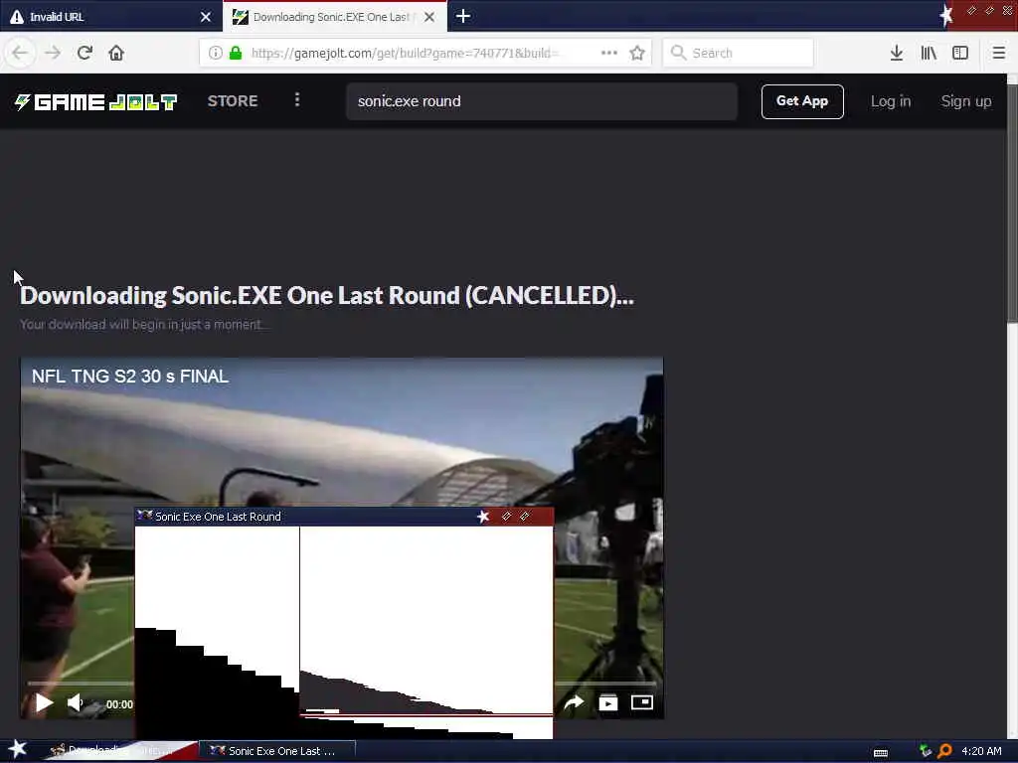1018x763 pixels.
Task: Show site information icon in address bar
Action: coord(216,53)
